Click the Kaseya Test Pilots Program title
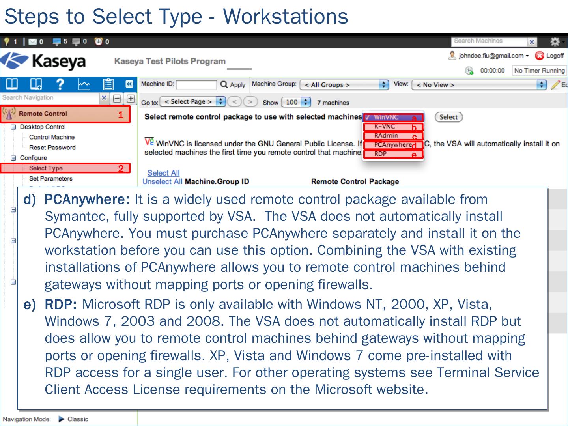568x426 pixels. coord(170,61)
